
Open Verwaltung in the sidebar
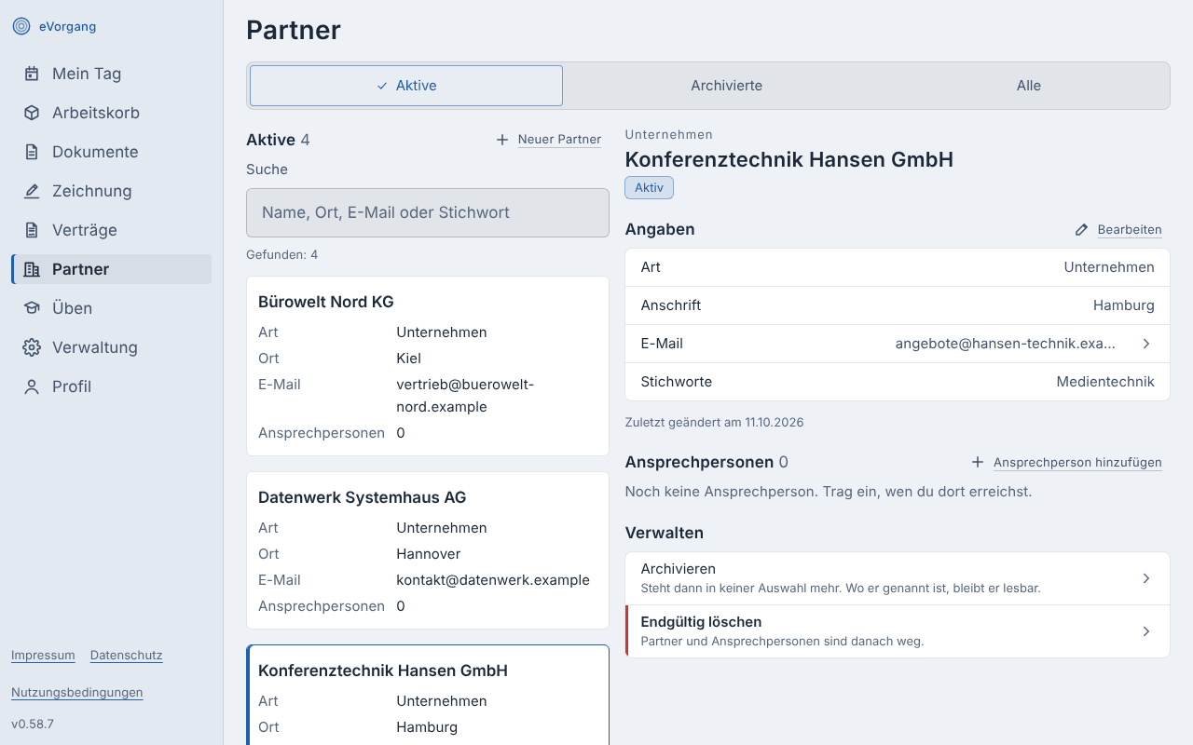point(112,347)
